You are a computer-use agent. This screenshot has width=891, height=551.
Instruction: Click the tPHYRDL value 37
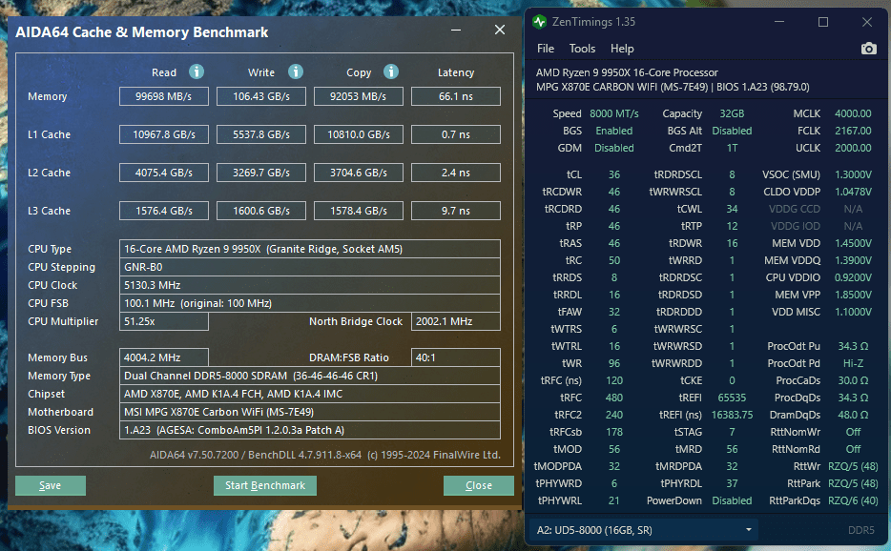[732, 483]
